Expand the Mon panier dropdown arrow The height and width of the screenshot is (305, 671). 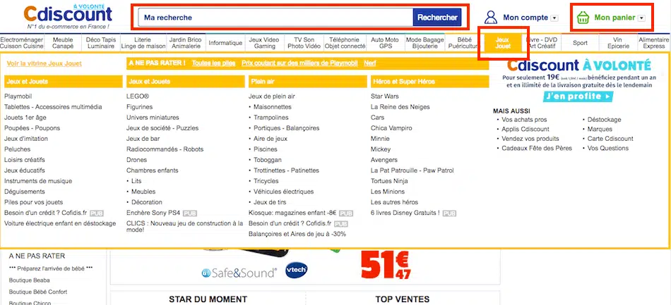(641, 18)
